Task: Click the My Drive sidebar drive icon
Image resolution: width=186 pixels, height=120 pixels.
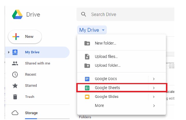Action: point(15,52)
